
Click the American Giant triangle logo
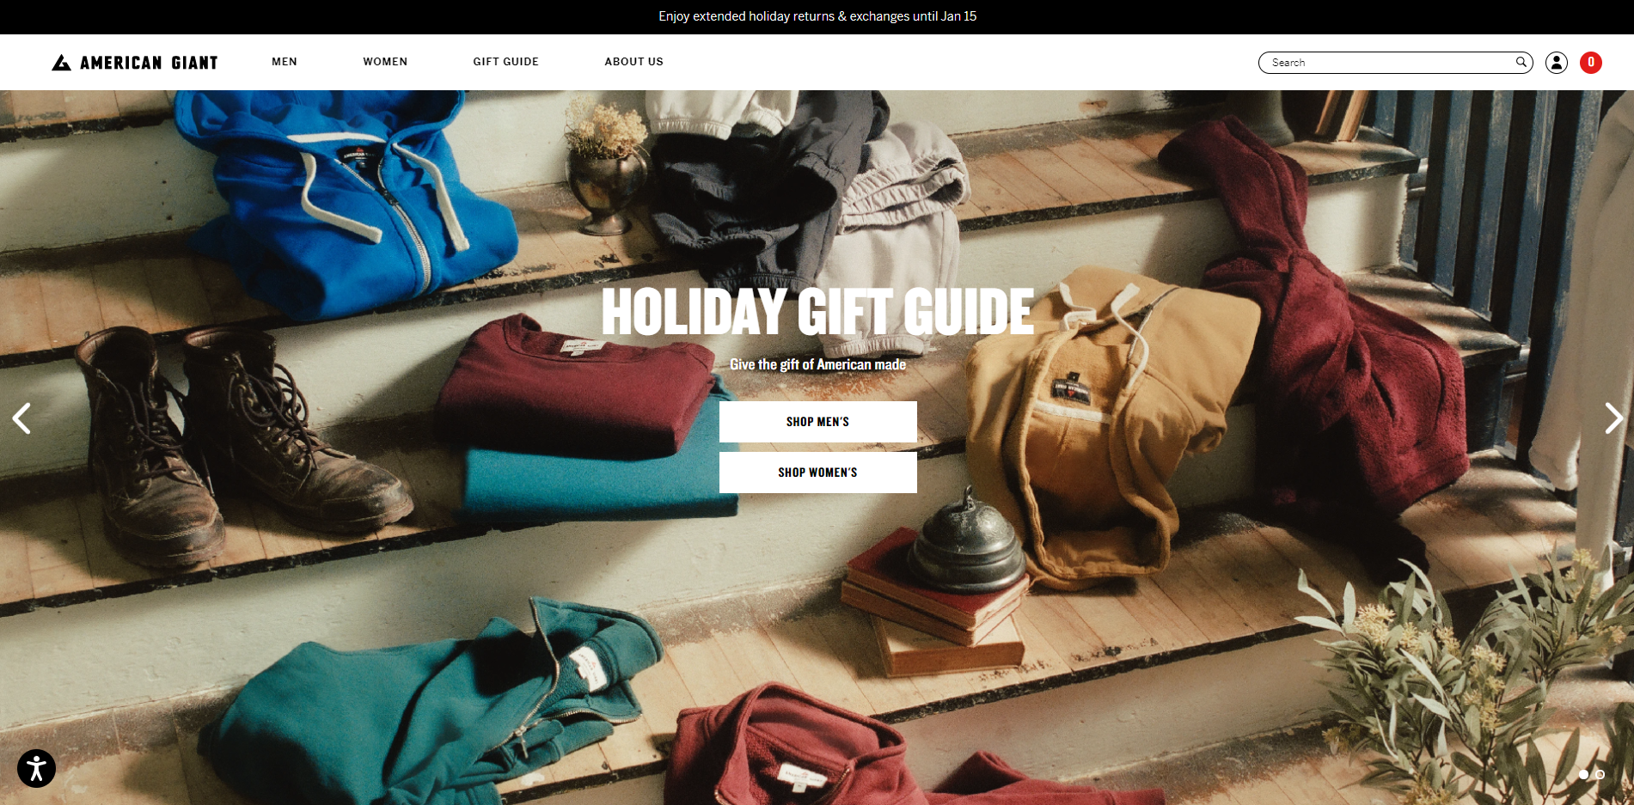[x=61, y=63]
